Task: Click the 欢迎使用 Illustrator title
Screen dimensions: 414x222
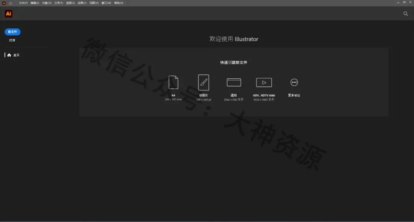Action: coord(234,39)
